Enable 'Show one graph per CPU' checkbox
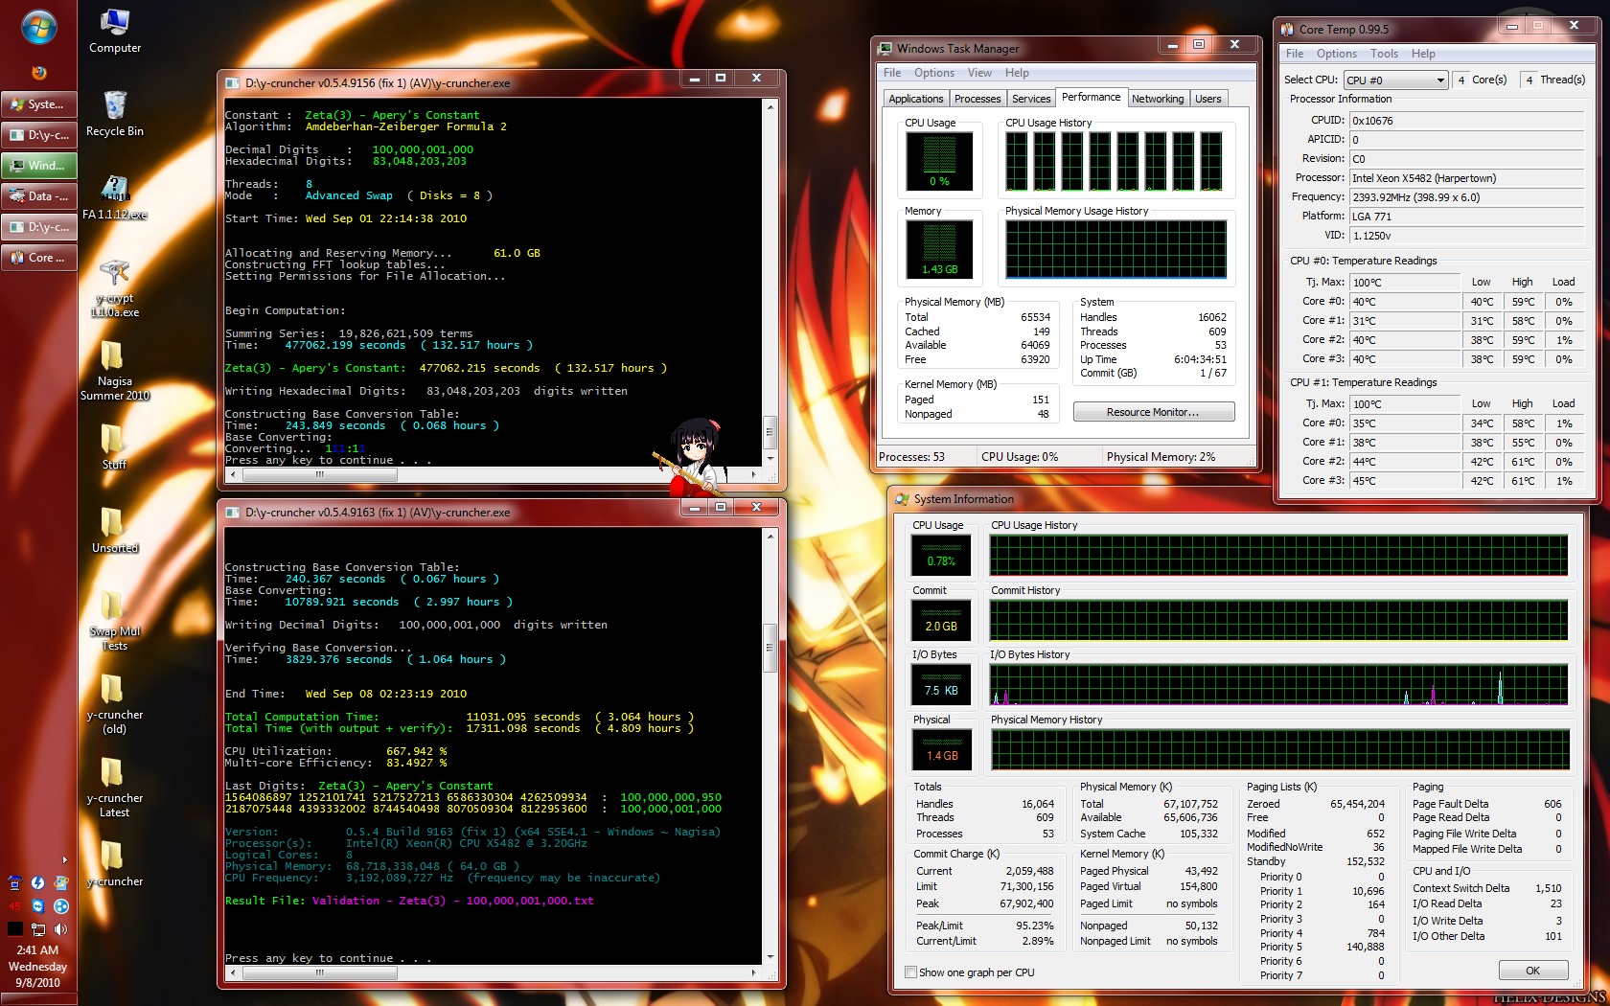 point(910,972)
